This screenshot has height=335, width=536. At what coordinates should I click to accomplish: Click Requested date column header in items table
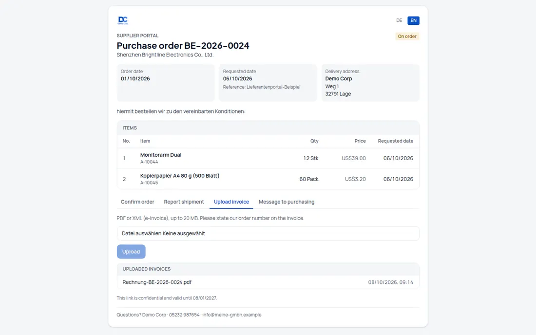[396, 141]
